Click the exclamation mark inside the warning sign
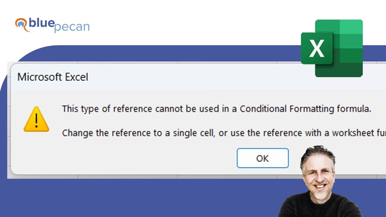 tap(36, 121)
